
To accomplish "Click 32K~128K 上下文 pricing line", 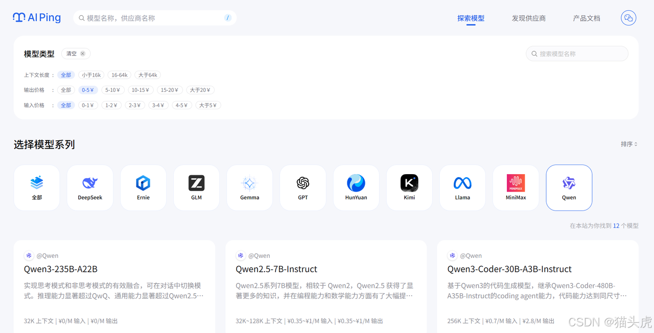I will coord(309,321).
